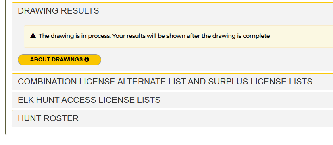333x145 pixels.
Task: Open the About Drawings button
Action: click(60, 60)
